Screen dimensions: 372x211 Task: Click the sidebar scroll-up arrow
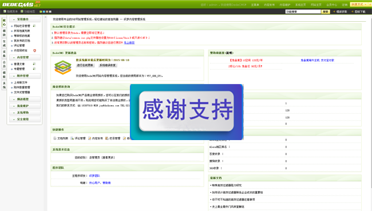(45, 17)
